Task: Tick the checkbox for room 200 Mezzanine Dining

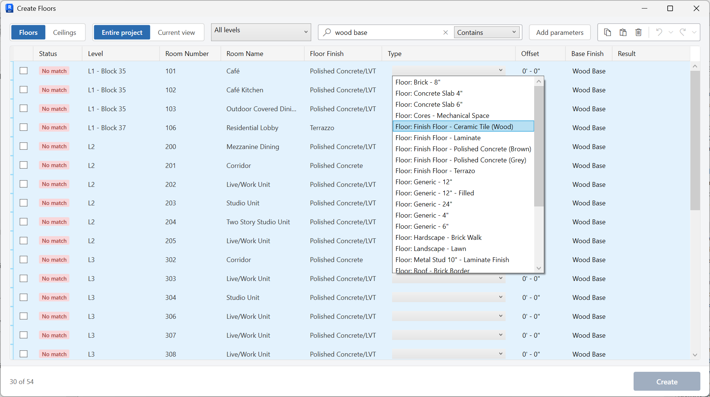Action: [24, 146]
